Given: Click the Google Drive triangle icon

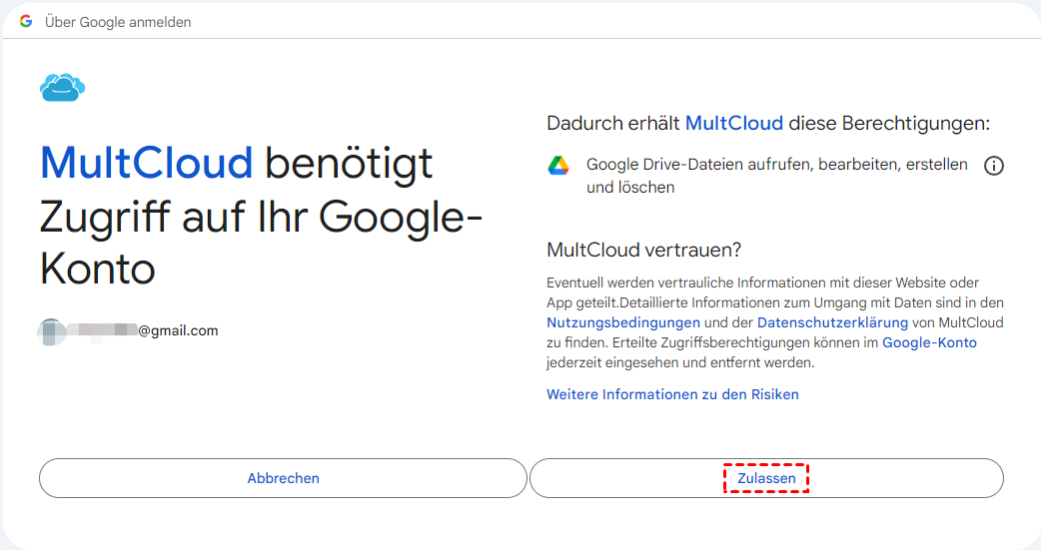Looking at the screenshot, I should pos(558,166).
